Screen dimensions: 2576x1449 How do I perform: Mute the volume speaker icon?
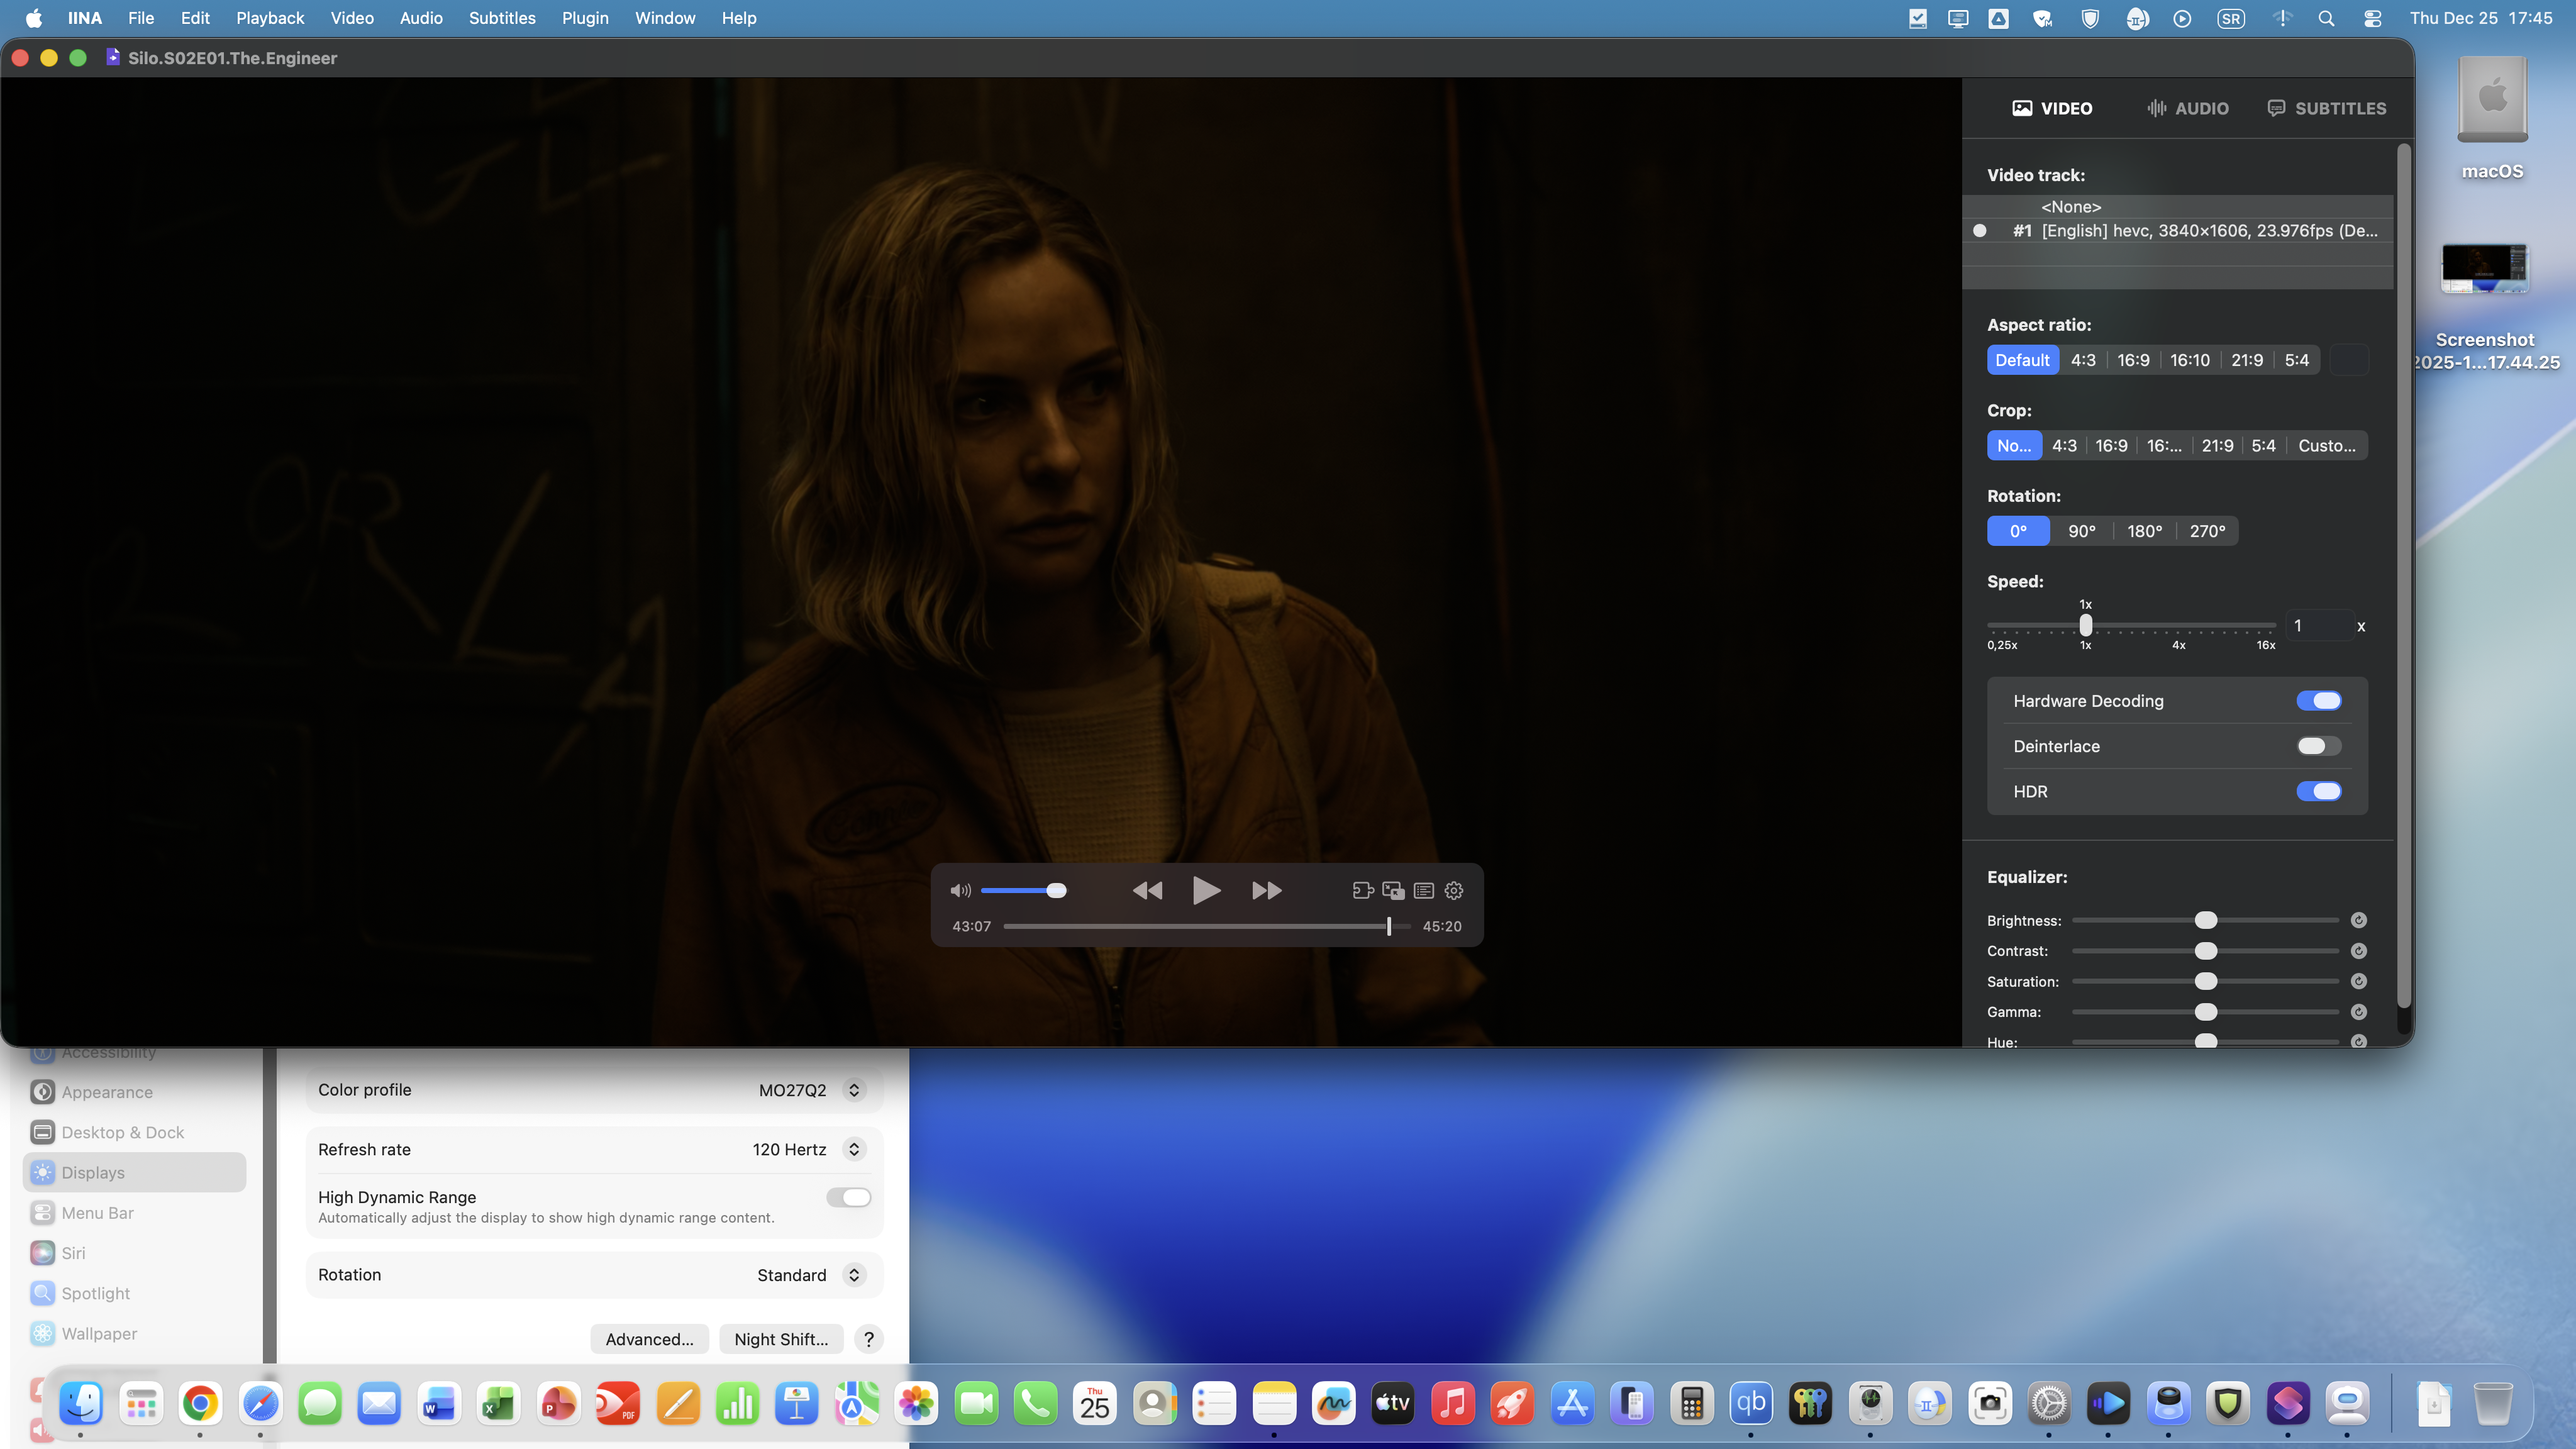click(960, 890)
